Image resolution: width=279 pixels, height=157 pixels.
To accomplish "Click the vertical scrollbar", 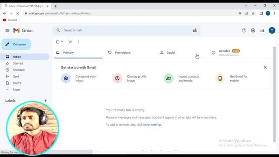I will [x=275, y=94].
